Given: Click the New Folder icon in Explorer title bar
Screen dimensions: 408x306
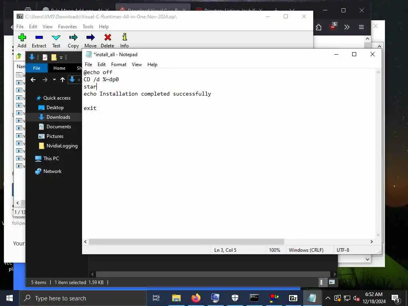Looking at the screenshot, I should 54,57.
